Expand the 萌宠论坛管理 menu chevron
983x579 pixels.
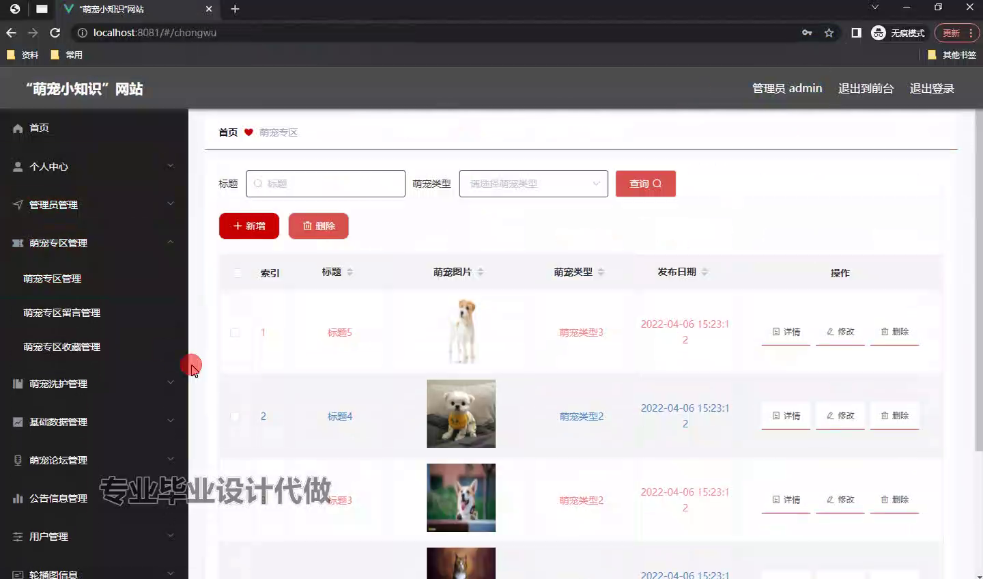[x=171, y=460]
